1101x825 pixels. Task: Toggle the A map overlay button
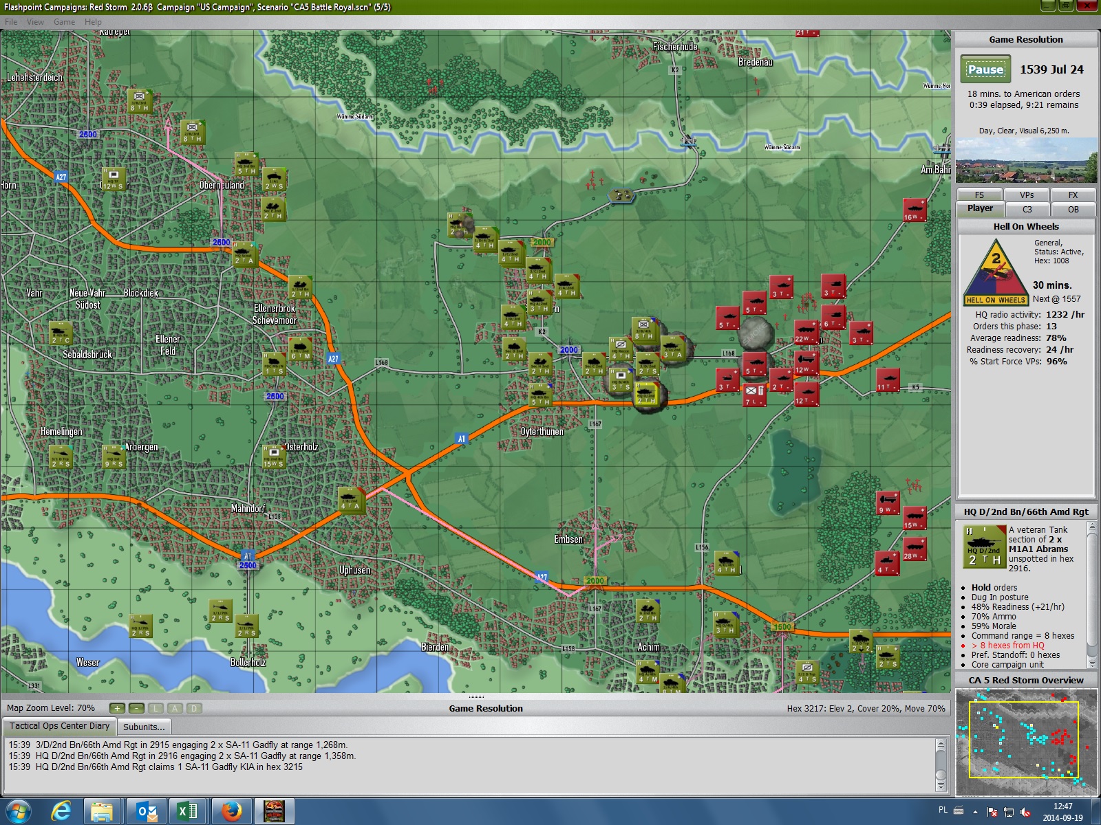(175, 708)
